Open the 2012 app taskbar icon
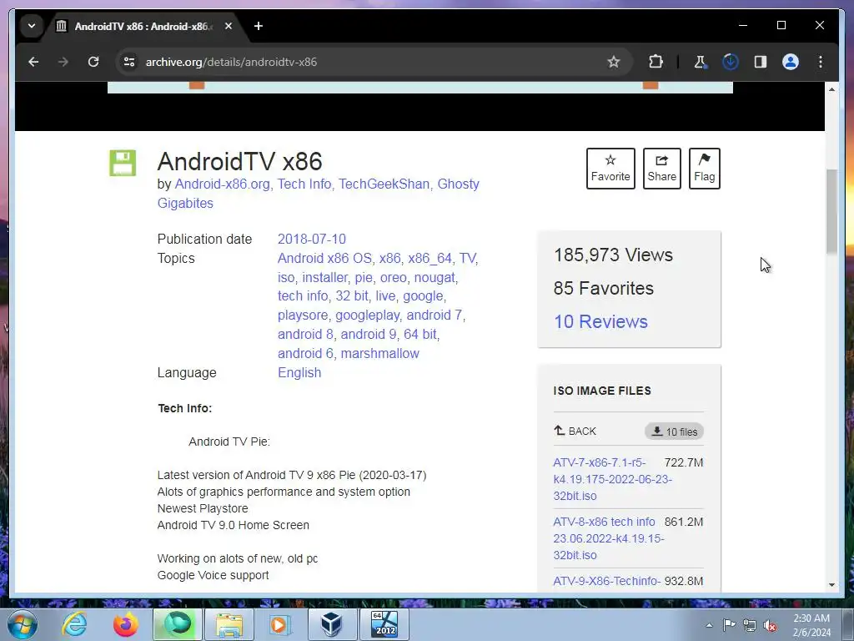The height and width of the screenshot is (641, 854). click(384, 624)
